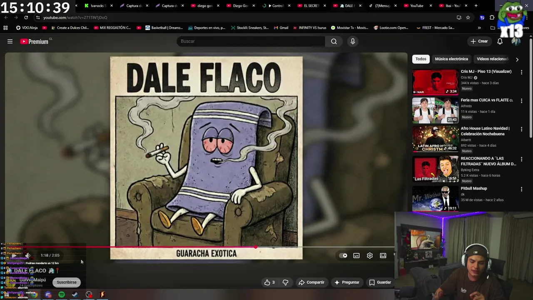Viewport: 533px width, 300px height.
Task: Open Discord from the taskbar
Action: click(48, 295)
